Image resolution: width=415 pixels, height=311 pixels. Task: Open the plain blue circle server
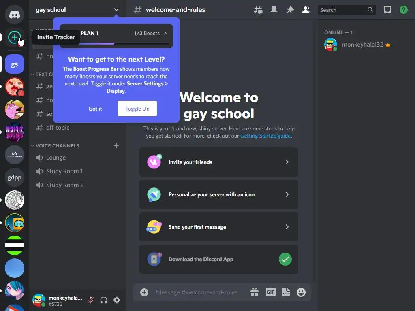click(x=14, y=268)
